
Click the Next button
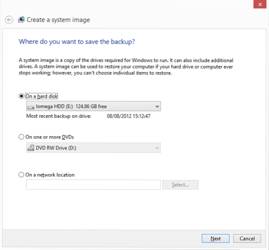click(x=215, y=239)
